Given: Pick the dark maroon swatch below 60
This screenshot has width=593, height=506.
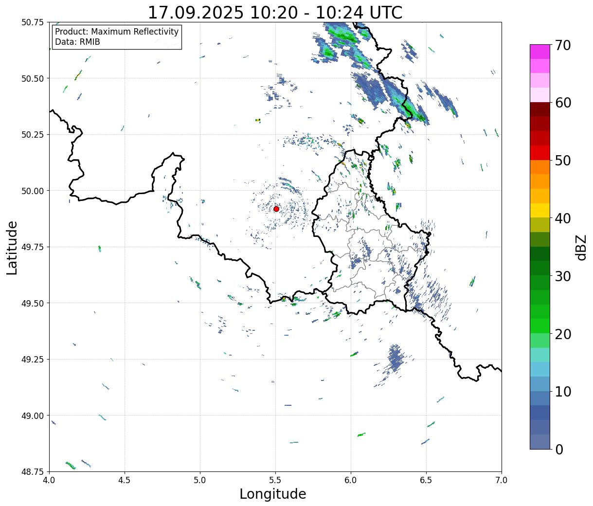Looking at the screenshot, I should point(540,109).
